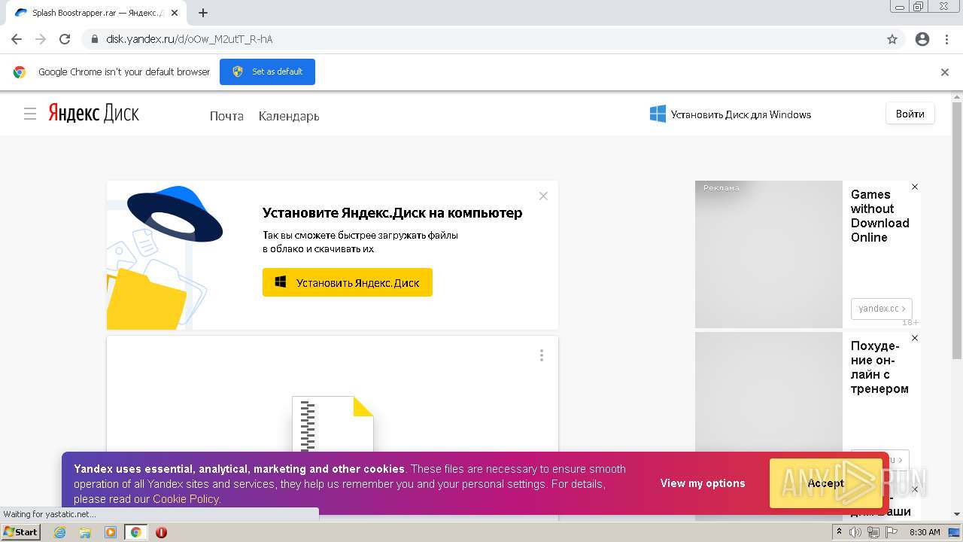
Task: Switch to Chrome in the taskbar
Action: click(136, 532)
